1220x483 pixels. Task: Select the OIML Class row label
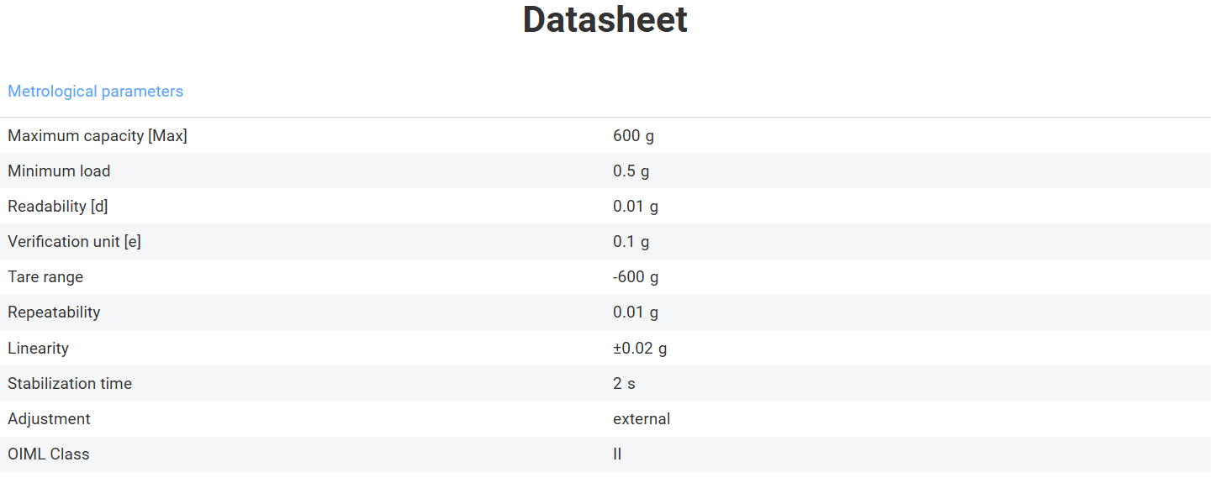click(49, 454)
